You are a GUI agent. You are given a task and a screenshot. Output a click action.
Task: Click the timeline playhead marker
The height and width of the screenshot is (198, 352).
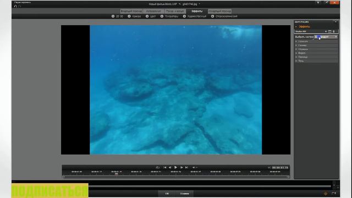tap(116, 174)
